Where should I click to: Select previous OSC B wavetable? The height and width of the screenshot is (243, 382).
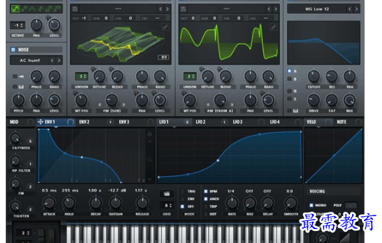pyautogui.click(x=269, y=9)
